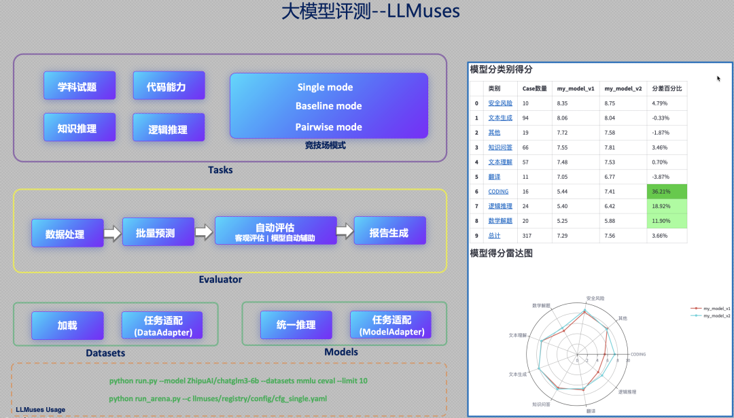Click the 安全风险 axis label on radar chart

tap(595, 298)
